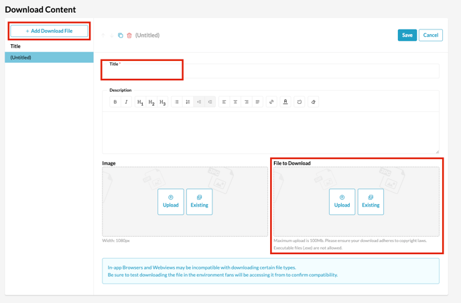Screen dimensions: 461x303
Task: Select the (Untitled) item in Title list
Action: point(49,58)
